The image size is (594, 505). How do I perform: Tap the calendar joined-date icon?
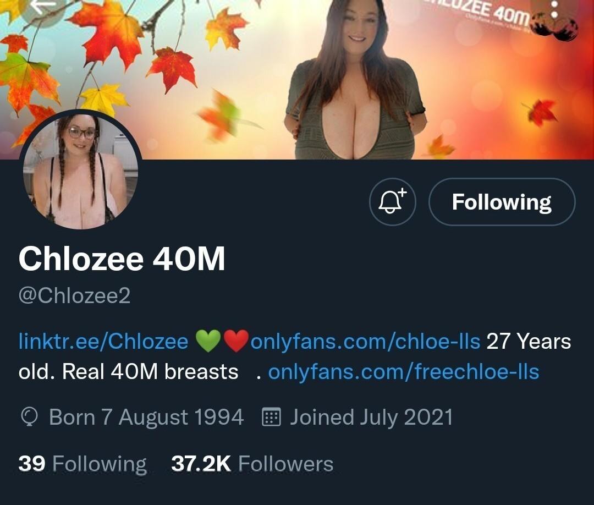tap(271, 417)
